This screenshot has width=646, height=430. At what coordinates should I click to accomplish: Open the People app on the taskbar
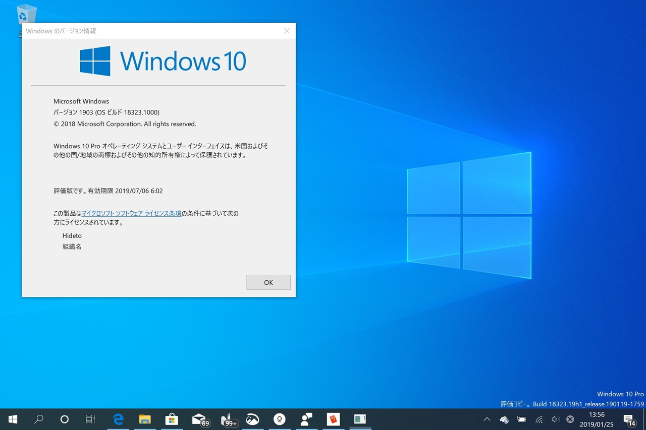point(306,419)
